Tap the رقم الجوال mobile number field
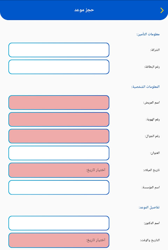Viewport: 168px width, 250px height. click(59, 136)
